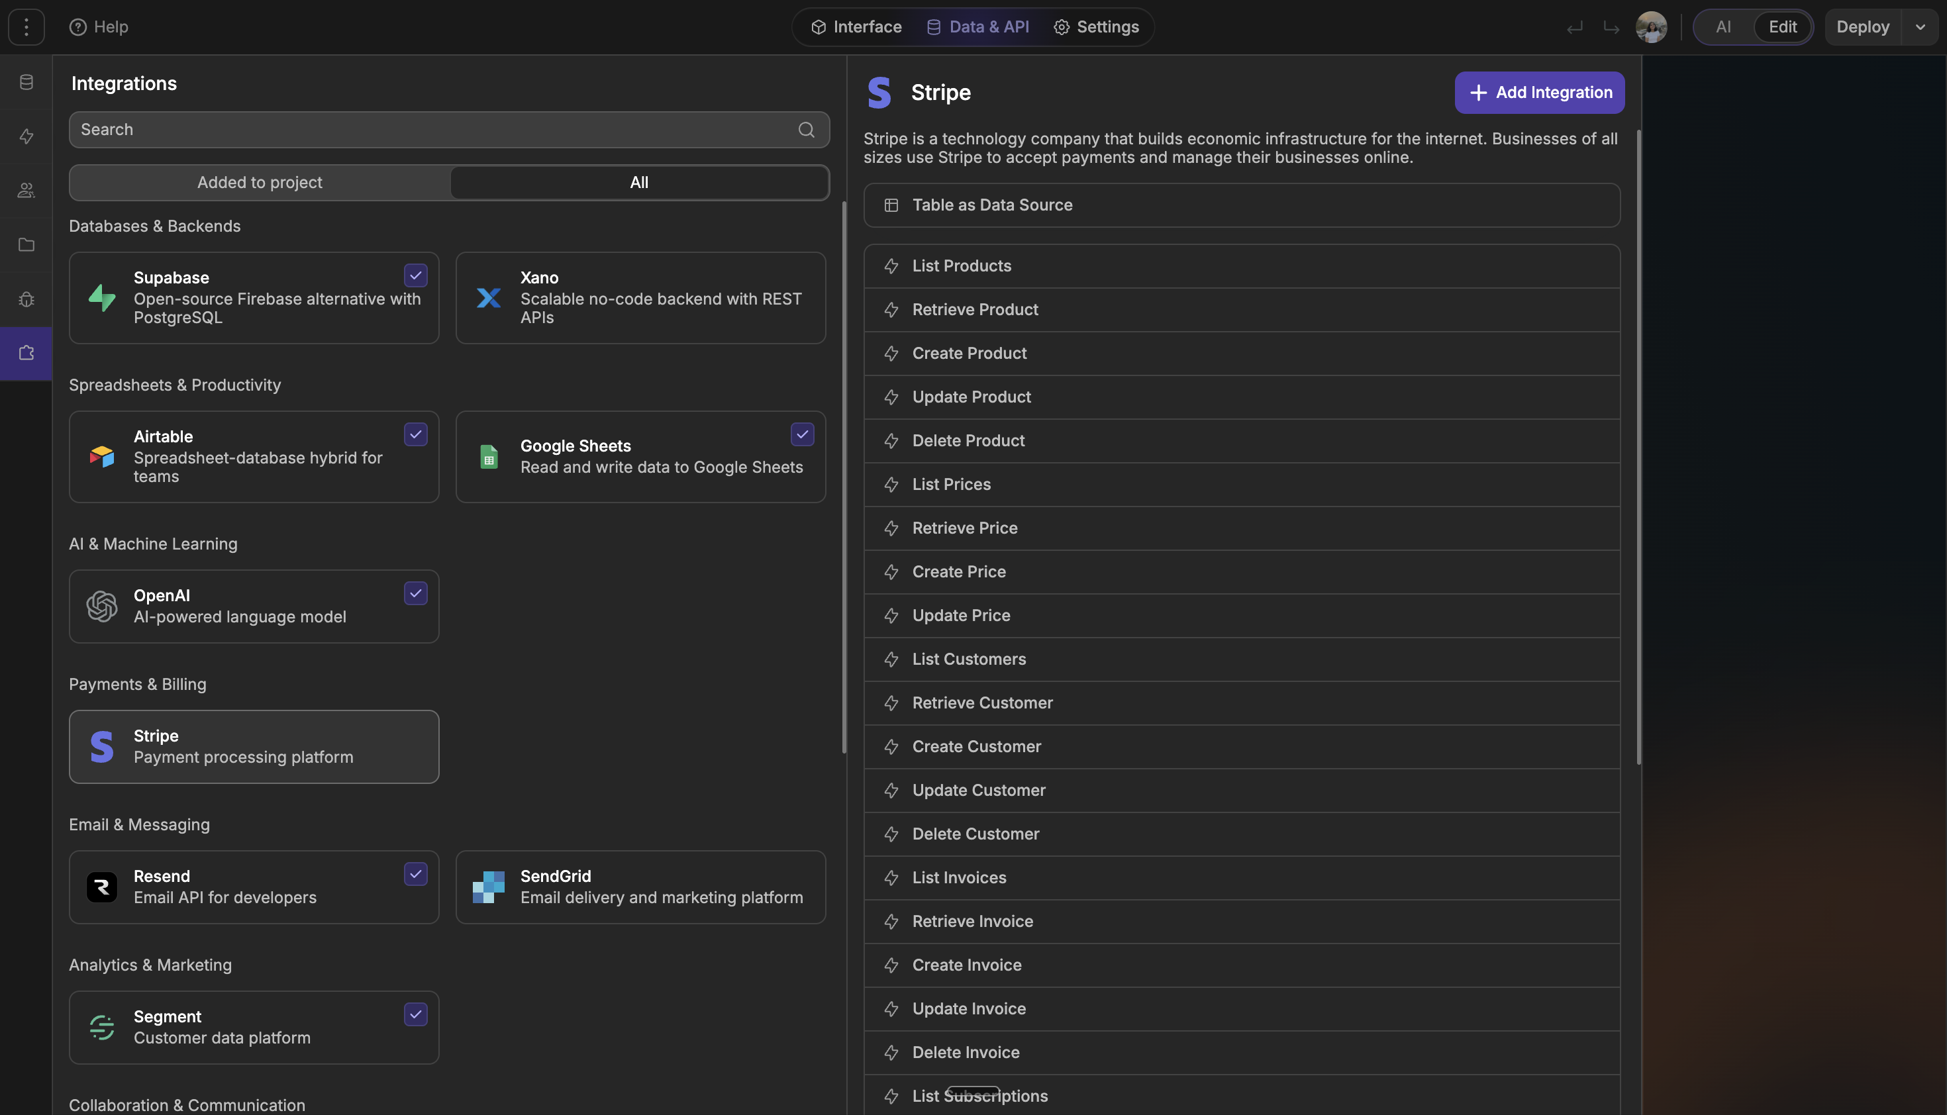Select the List Prices action
Image resolution: width=1947 pixels, height=1115 pixels.
(x=1242, y=484)
